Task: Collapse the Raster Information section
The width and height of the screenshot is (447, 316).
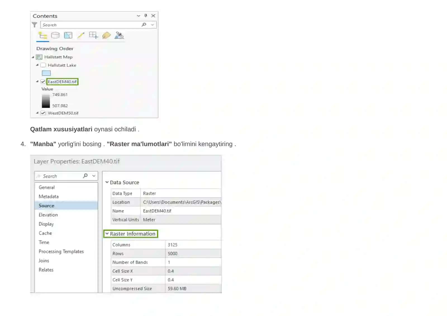Action: (107, 234)
